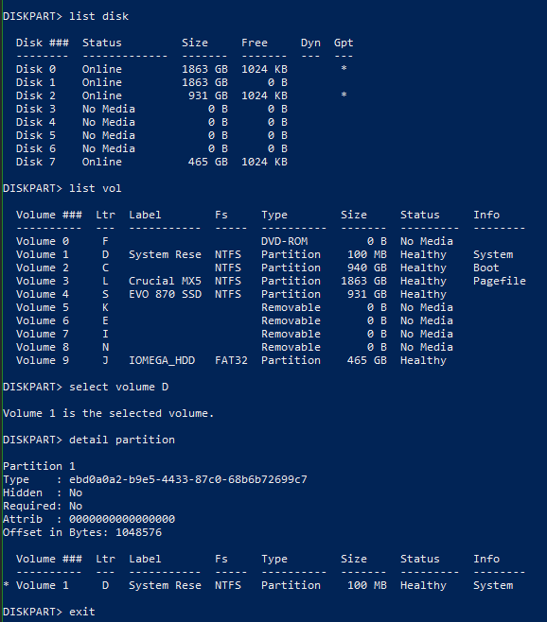Screen dimensions: 547x622
Task: Click the 'System Rese' label in volume list
Action: point(165,254)
